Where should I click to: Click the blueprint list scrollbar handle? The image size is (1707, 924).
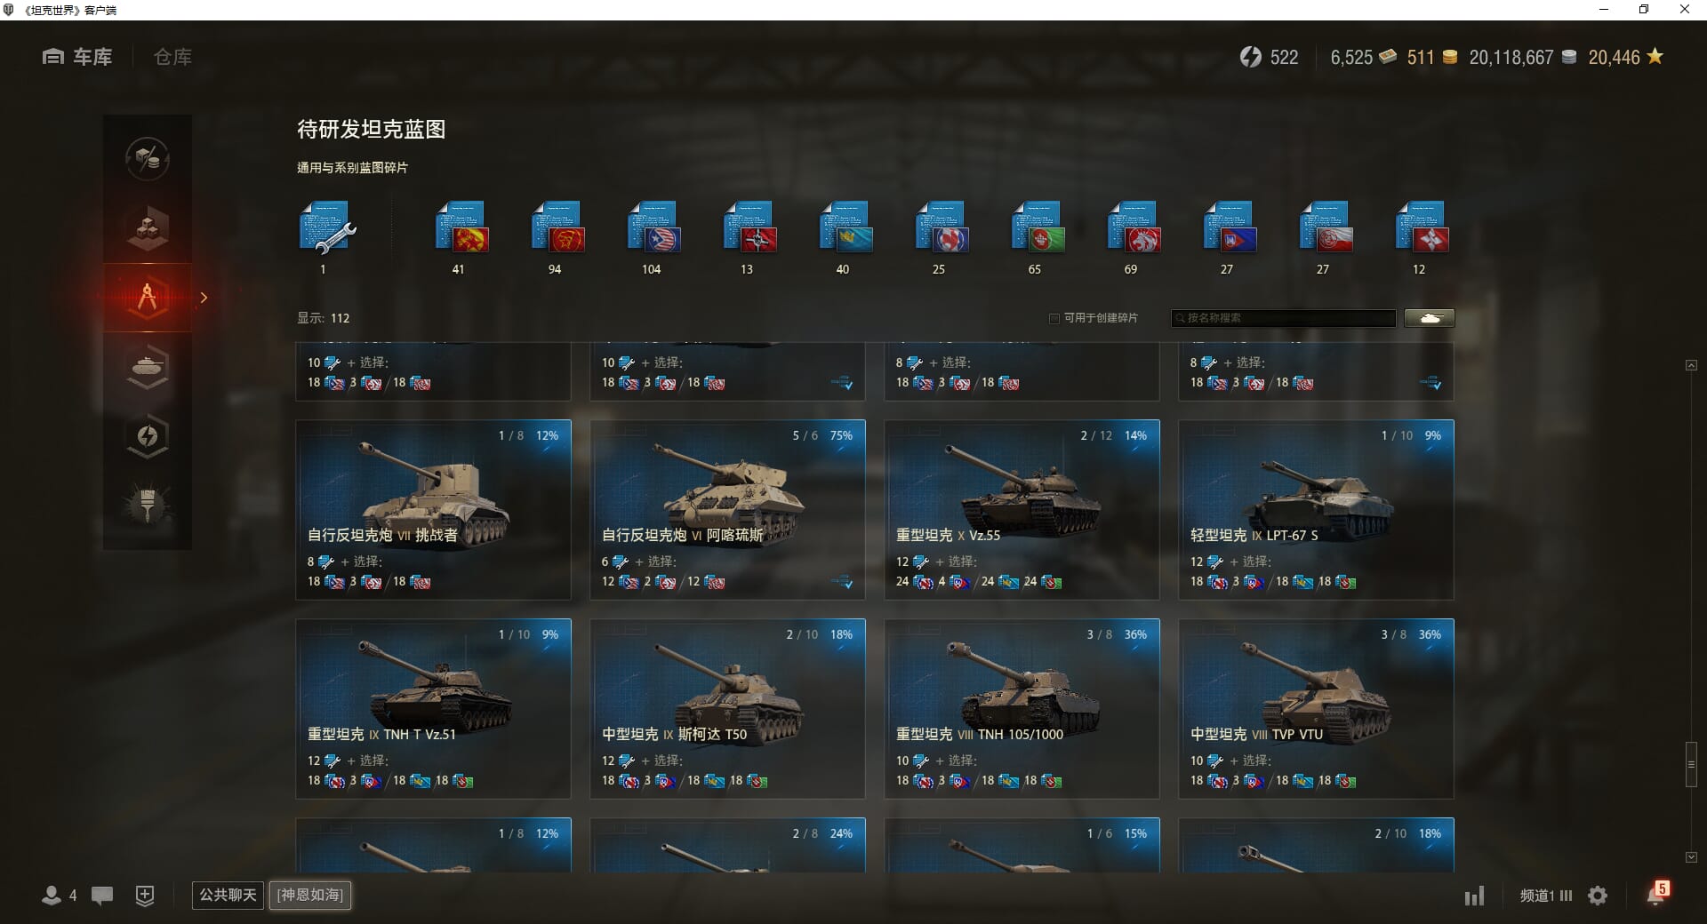pyautogui.click(x=1691, y=764)
